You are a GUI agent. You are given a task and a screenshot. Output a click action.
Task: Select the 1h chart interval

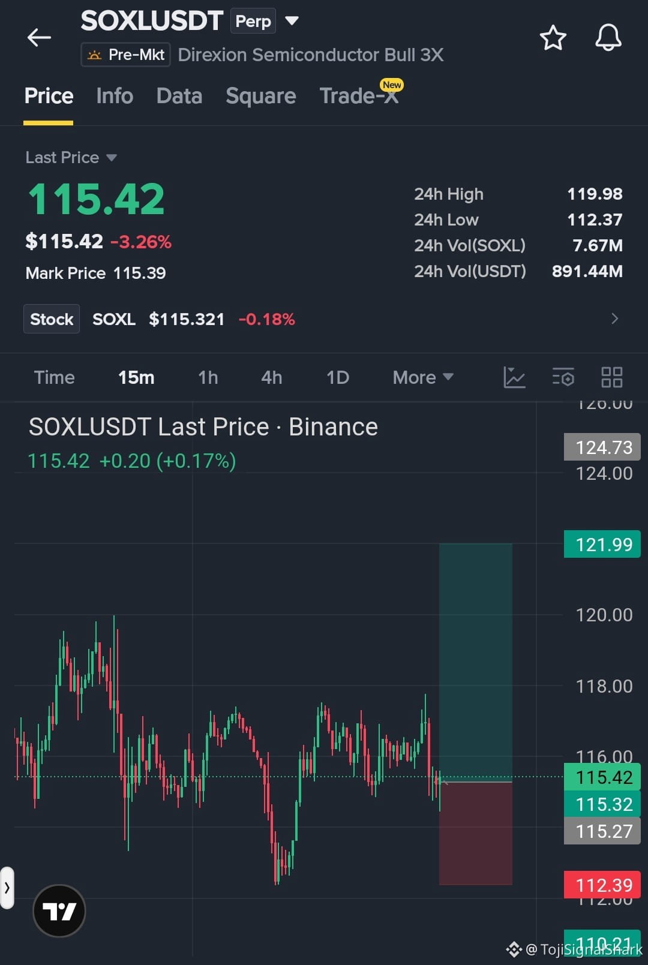click(x=208, y=377)
